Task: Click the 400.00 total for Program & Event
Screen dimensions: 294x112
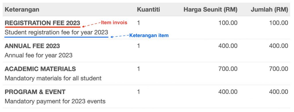Action: [278, 92]
